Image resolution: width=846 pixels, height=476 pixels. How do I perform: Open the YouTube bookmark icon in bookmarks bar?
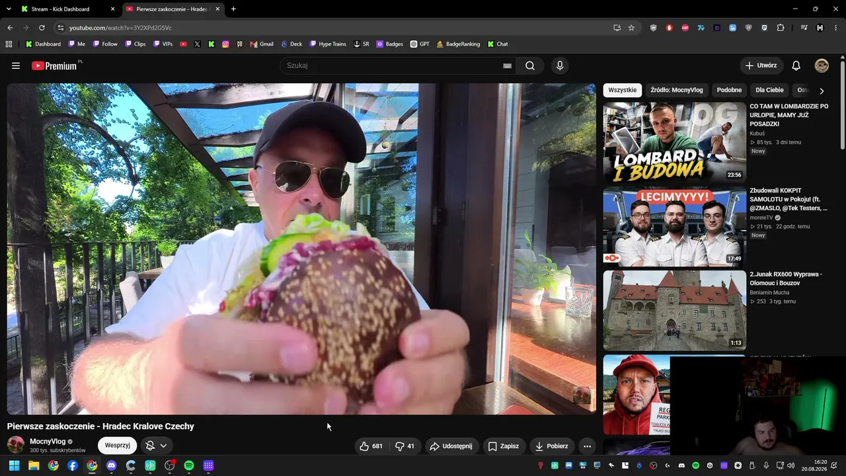pos(183,44)
